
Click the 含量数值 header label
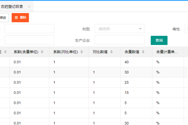tap(132, 52)
